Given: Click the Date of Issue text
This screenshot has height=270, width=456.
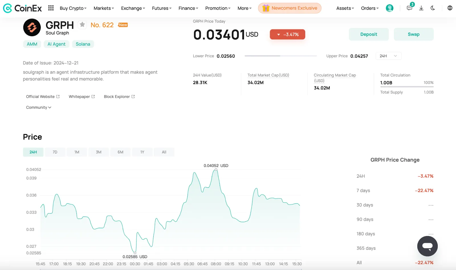Looking at the screenshot, I should pos(51,63).
